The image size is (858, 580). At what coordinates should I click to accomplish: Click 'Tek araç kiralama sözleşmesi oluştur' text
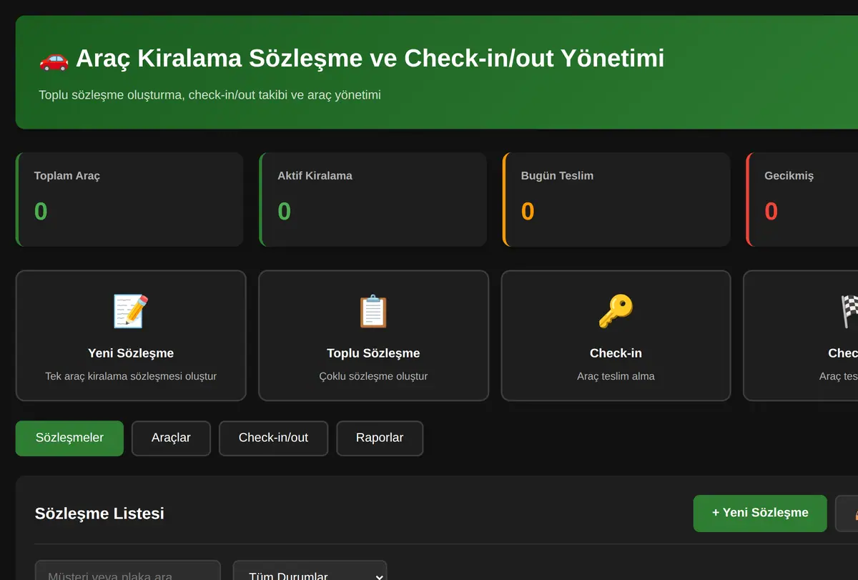click(x=131, y=376)
